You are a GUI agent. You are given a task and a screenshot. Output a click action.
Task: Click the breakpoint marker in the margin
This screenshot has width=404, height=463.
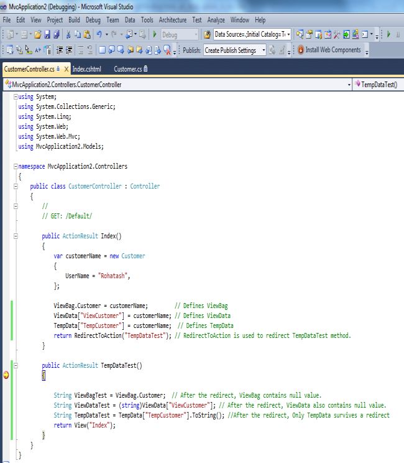[x=6, y=375]
